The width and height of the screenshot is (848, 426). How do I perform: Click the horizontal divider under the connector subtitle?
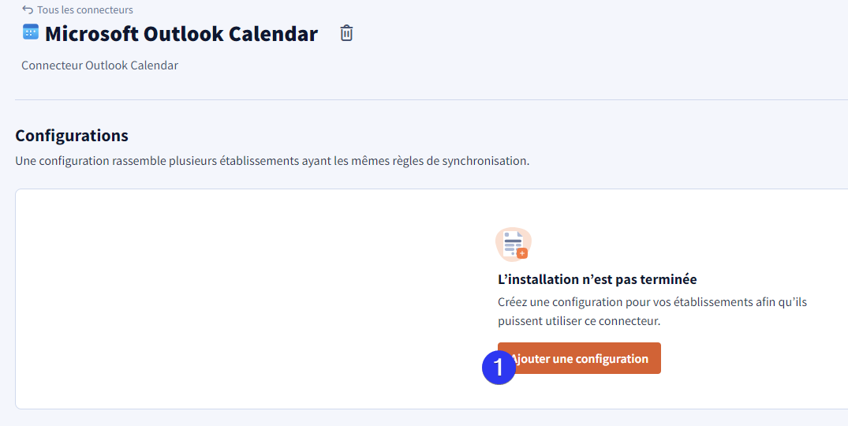[x=431, y=100]
